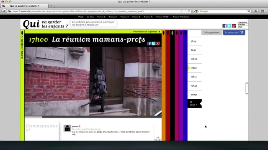Jump to the 16h28 timeline entry
The height and width of the screenshot is (150, 268).
(x=194, y=59)
